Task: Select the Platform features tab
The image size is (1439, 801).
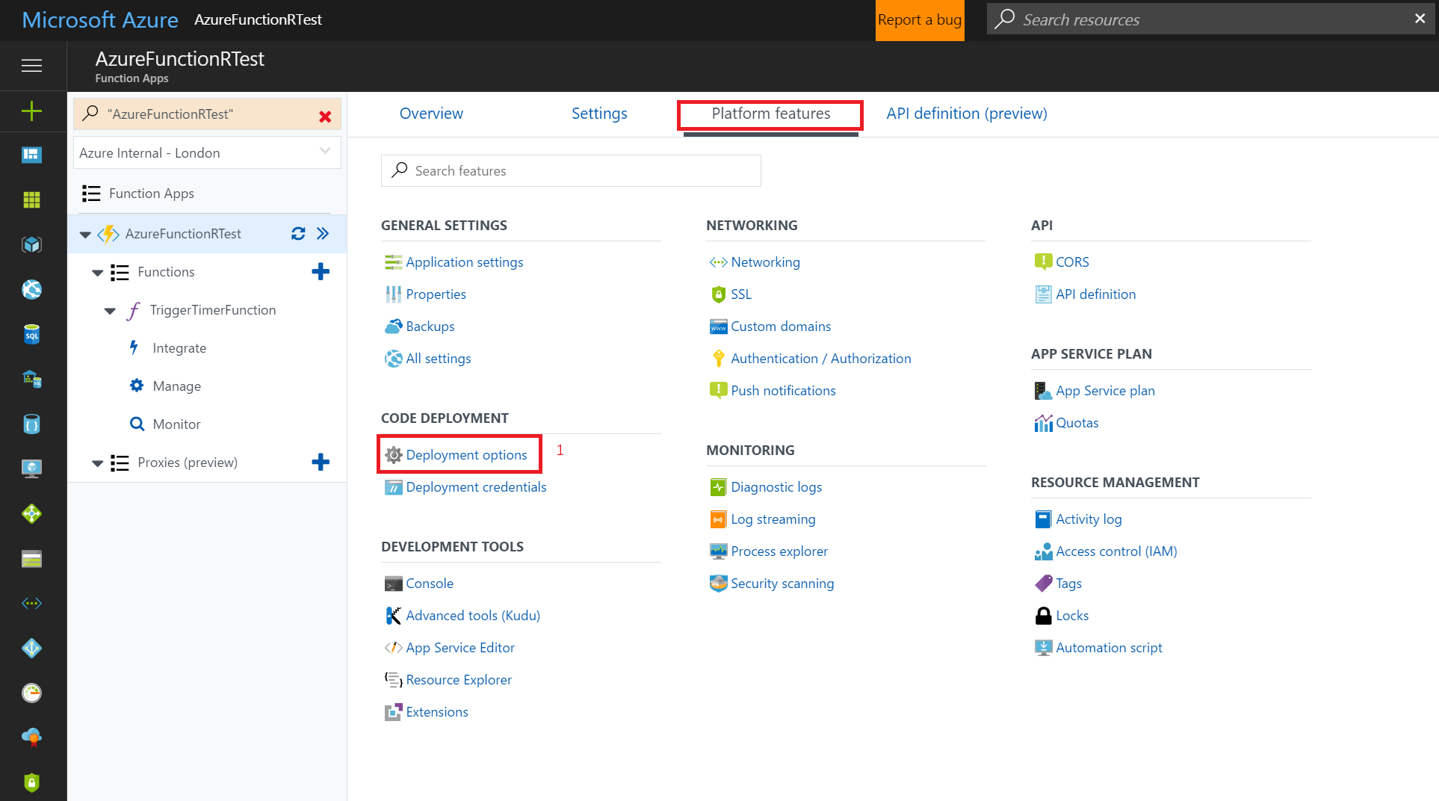Action: click(x=770, y=114)
